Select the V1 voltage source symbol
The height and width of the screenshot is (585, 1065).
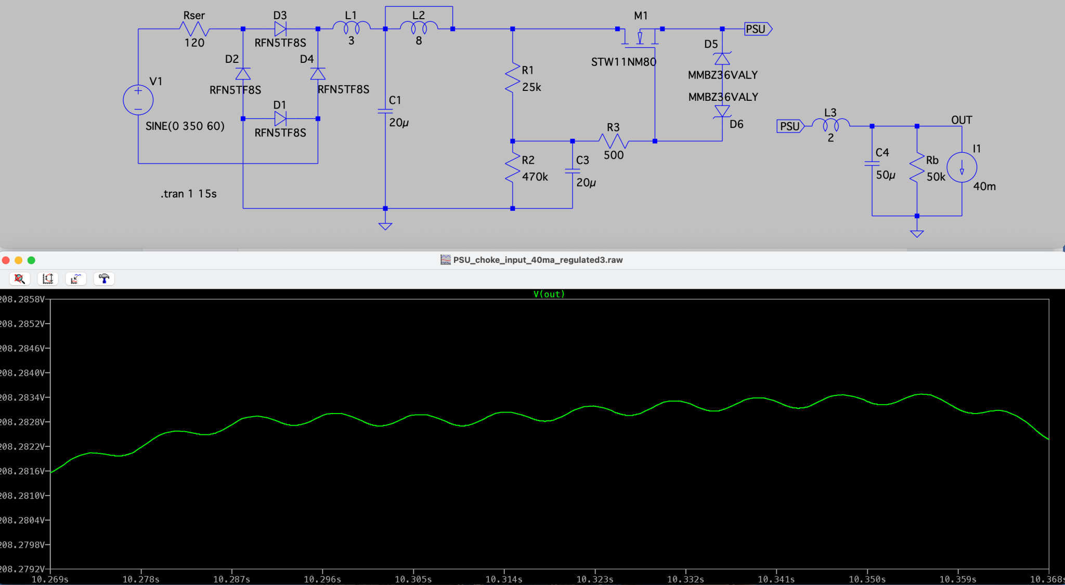coord(138,100)
